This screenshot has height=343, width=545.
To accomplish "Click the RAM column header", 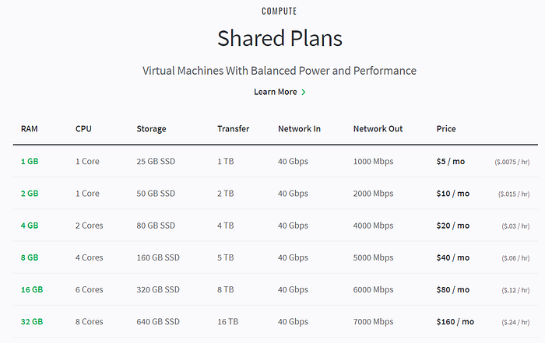I will [30, 129].
